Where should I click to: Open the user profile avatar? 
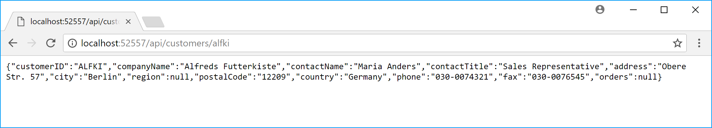coord(600,9)
